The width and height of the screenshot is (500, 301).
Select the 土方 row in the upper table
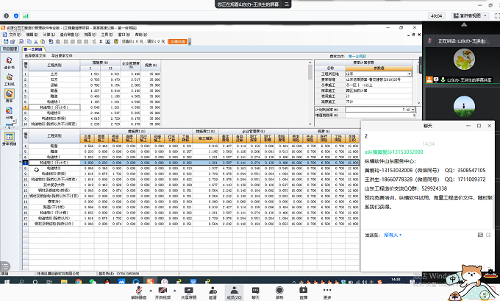[92, 74]
